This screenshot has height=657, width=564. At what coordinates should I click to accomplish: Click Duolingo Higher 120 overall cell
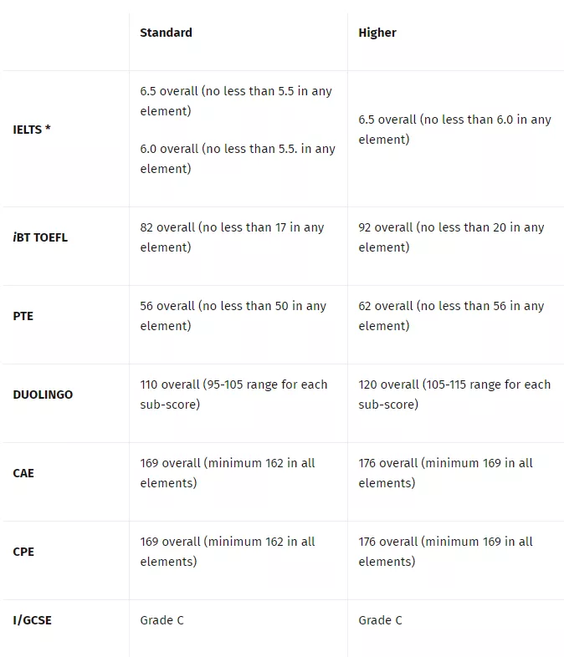coord(454,395)
